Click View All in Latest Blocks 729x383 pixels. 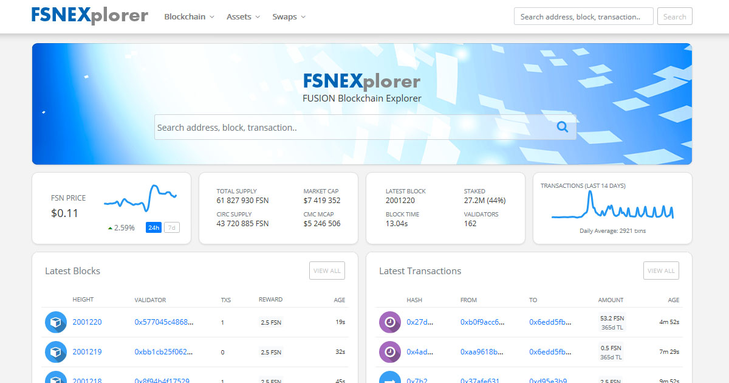coord(327,271)
